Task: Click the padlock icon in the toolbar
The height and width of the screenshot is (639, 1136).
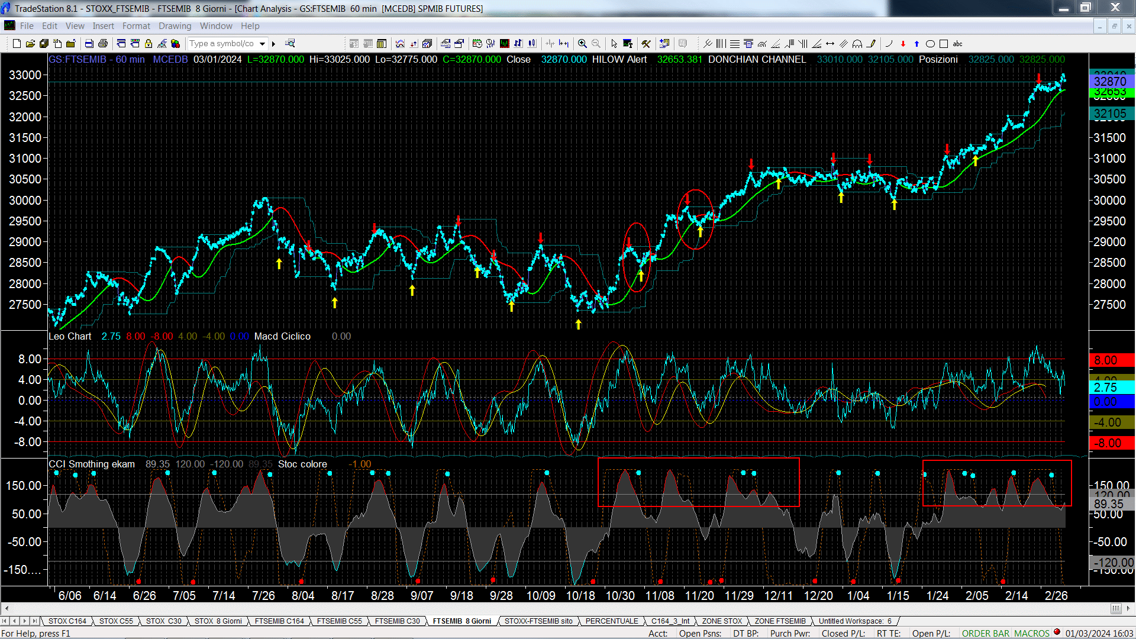Action: pos(149,43)
